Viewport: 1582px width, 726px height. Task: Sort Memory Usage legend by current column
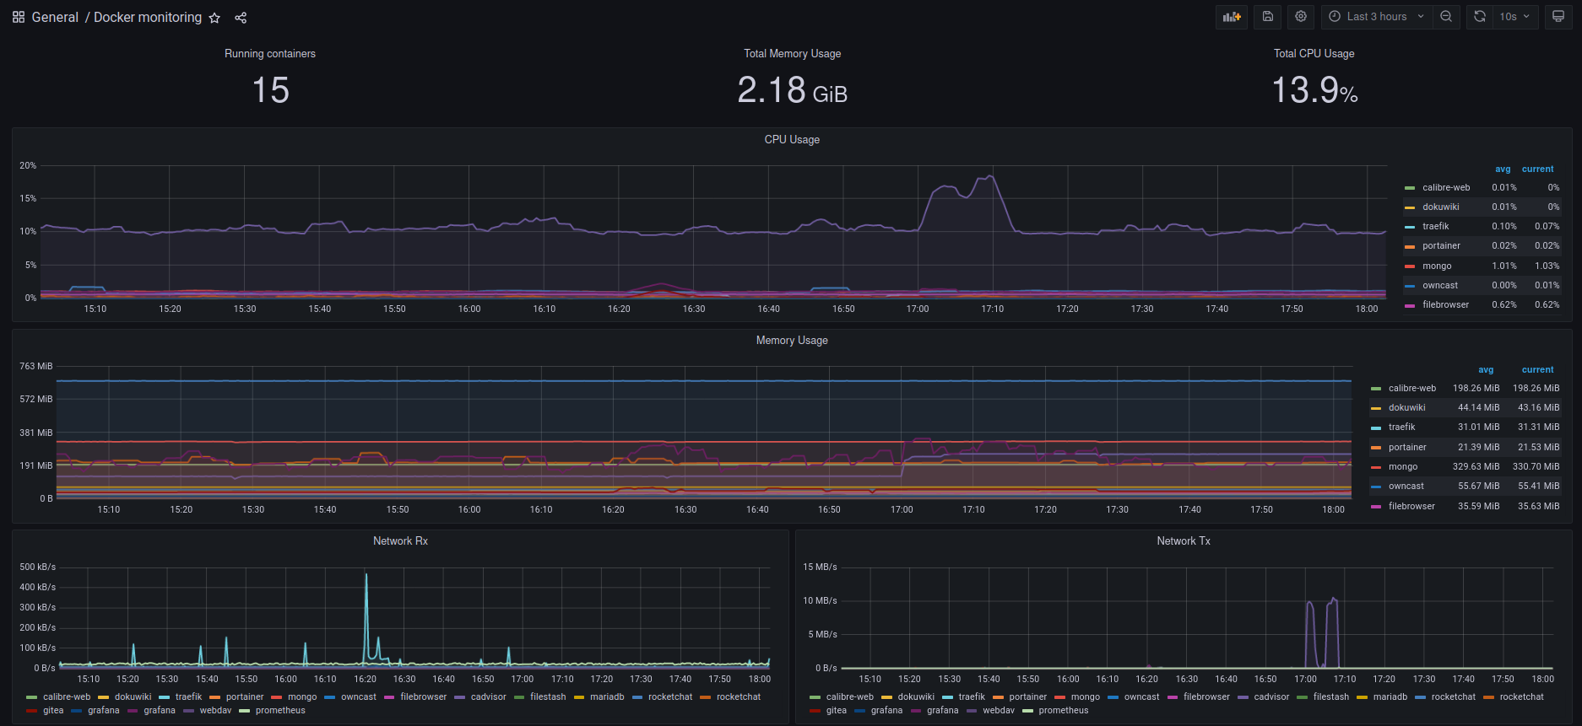coord(1537,370)
